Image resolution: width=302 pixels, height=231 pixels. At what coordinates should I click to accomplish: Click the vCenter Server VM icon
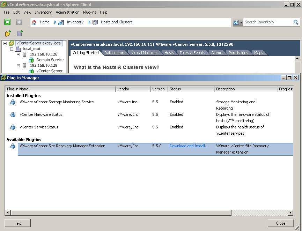(x=31, y=71)
